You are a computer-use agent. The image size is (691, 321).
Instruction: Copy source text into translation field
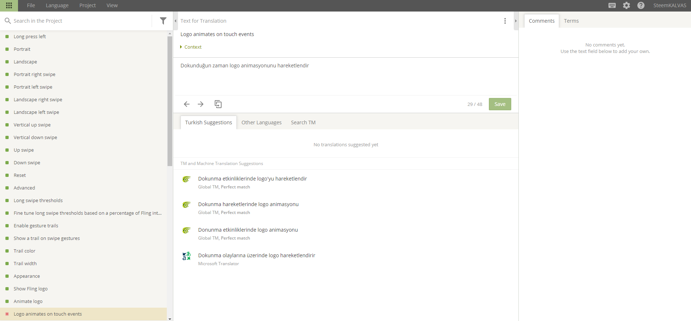pos(218,104)
